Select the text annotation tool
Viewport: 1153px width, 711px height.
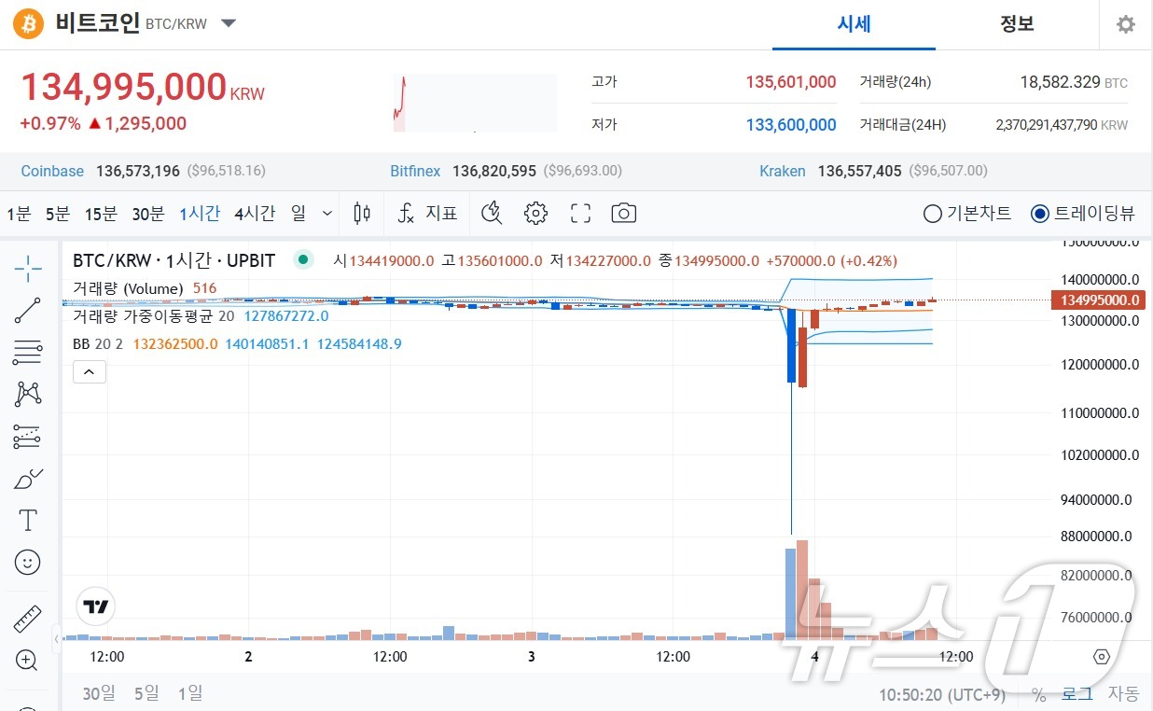click(26, 520)
